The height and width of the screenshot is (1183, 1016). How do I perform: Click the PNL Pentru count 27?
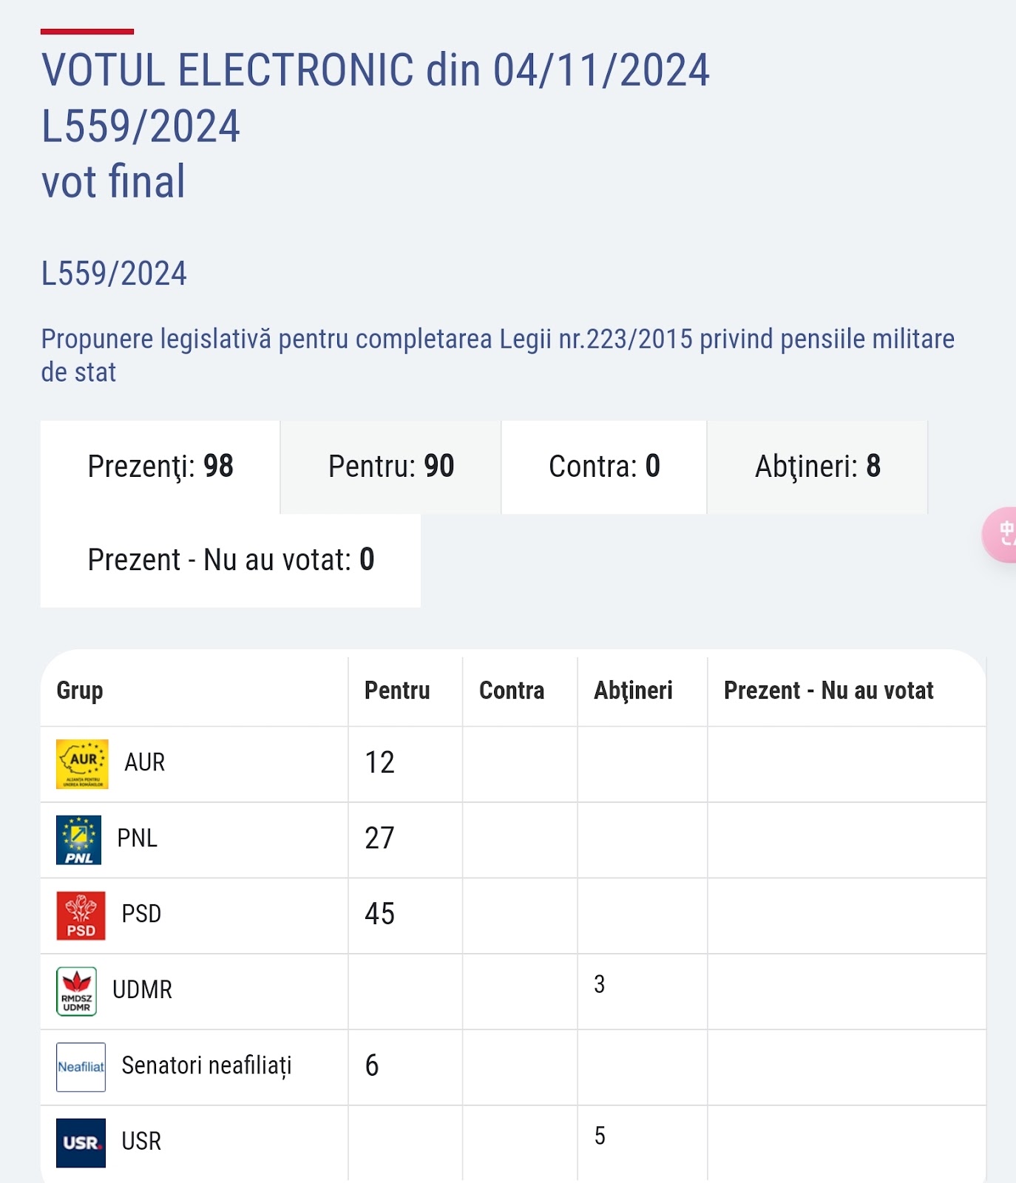(x=379, y=838)
